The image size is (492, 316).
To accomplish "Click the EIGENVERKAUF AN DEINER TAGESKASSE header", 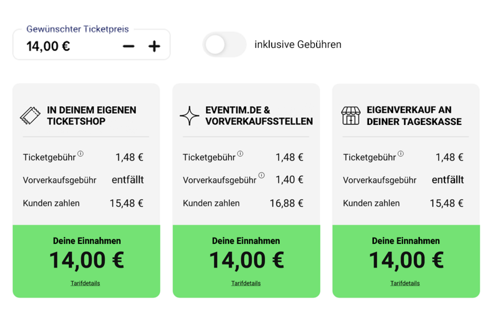I will 414,115.
